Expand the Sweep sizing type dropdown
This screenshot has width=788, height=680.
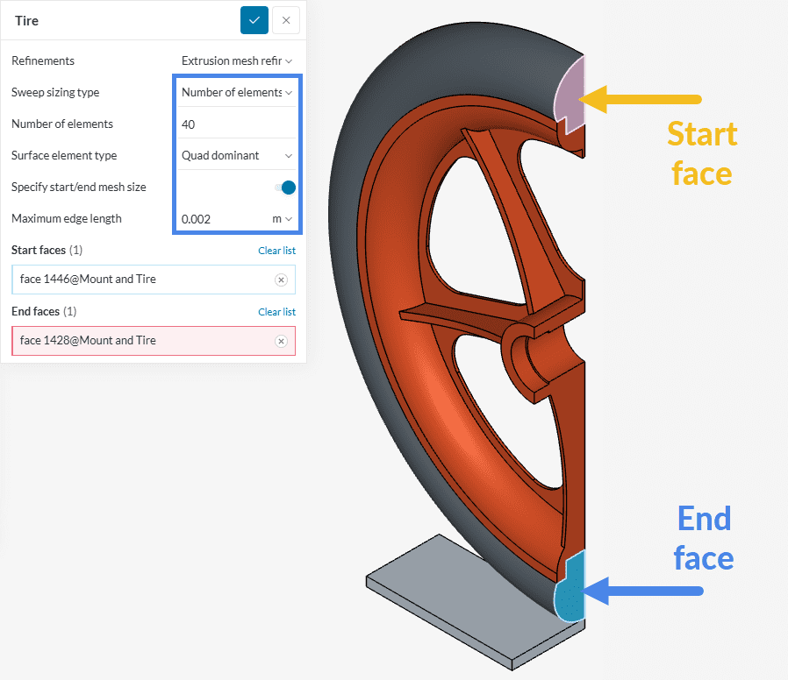(x=236, y=92)
